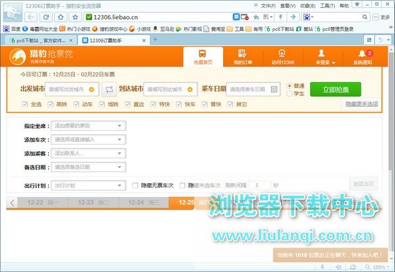395x272 pixels.
Task: Open calendar icon in 乘车日期 field
Action: [x=274, y=89]
